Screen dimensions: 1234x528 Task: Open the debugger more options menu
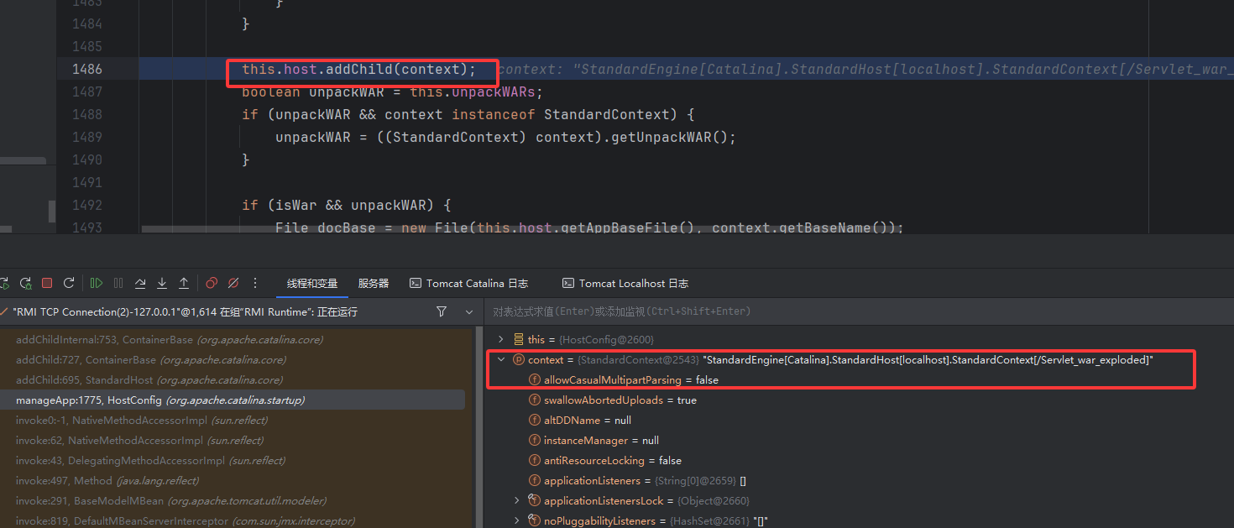(256, 283)
